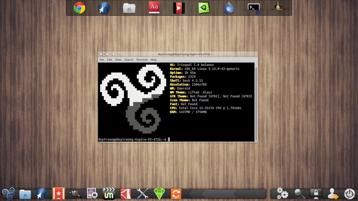Launch the green Emerald gem icon
The width and height of the screenshot is (358, 201).
tap(159, 194)
